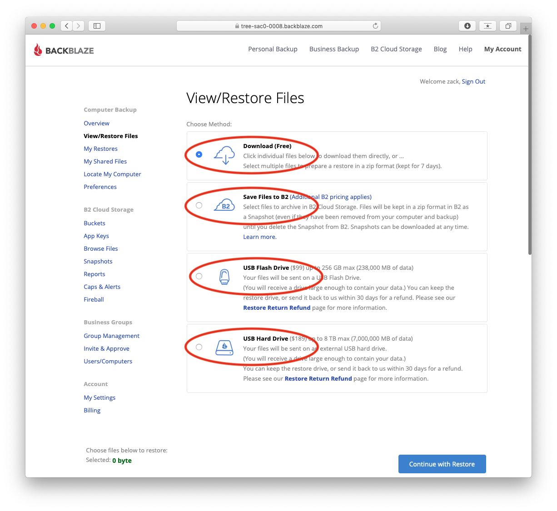Viewport: 557px width, 511px height.
Task: Open Restore Return Refund link under USB Flash Drive
Action: (x=277, y=308)
